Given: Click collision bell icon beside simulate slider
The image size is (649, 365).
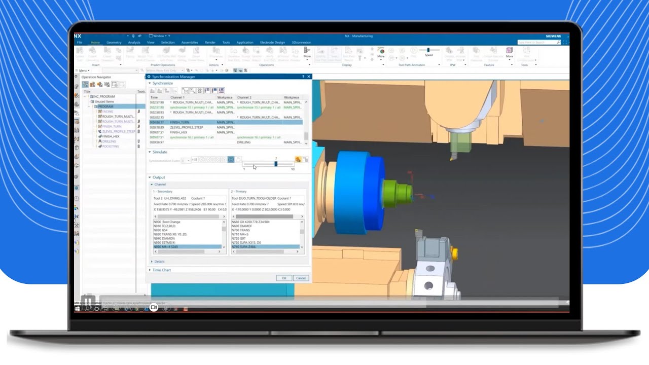Looking at the screenshot, I should [298, 160].
